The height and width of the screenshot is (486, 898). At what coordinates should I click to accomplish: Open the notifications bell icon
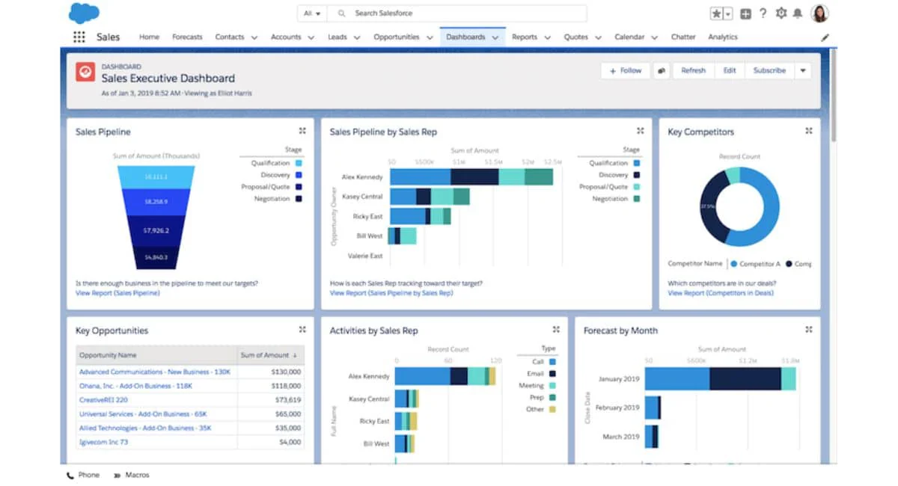point(798,13)
